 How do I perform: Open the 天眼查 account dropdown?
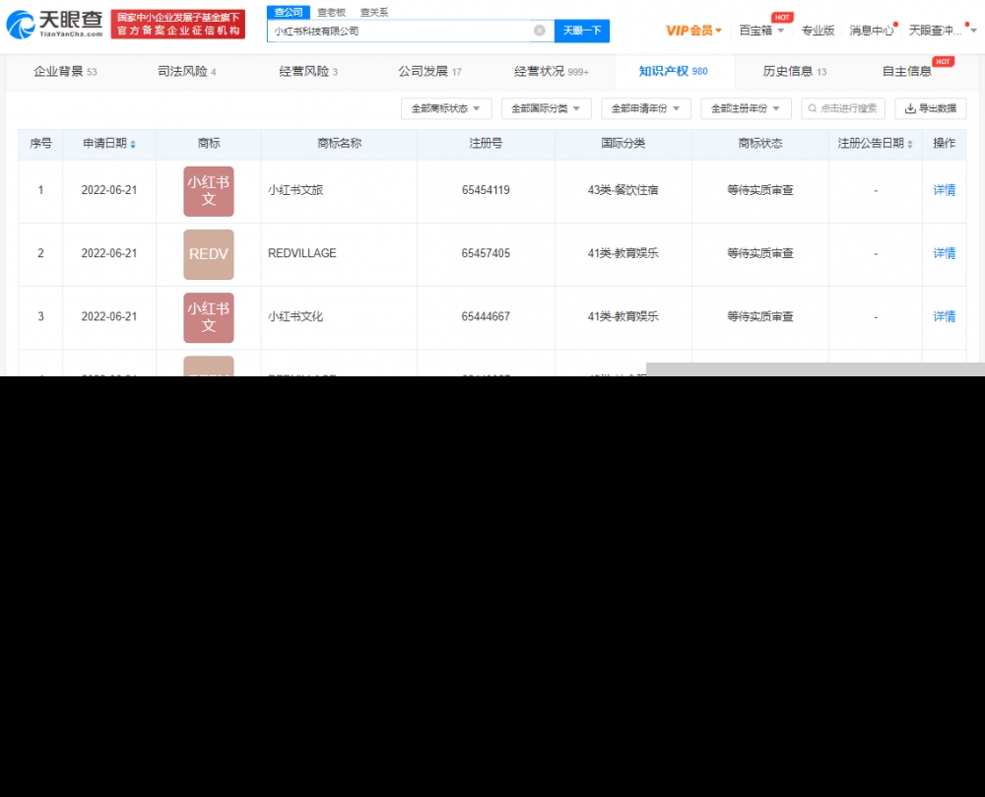[x=943, y=31]
